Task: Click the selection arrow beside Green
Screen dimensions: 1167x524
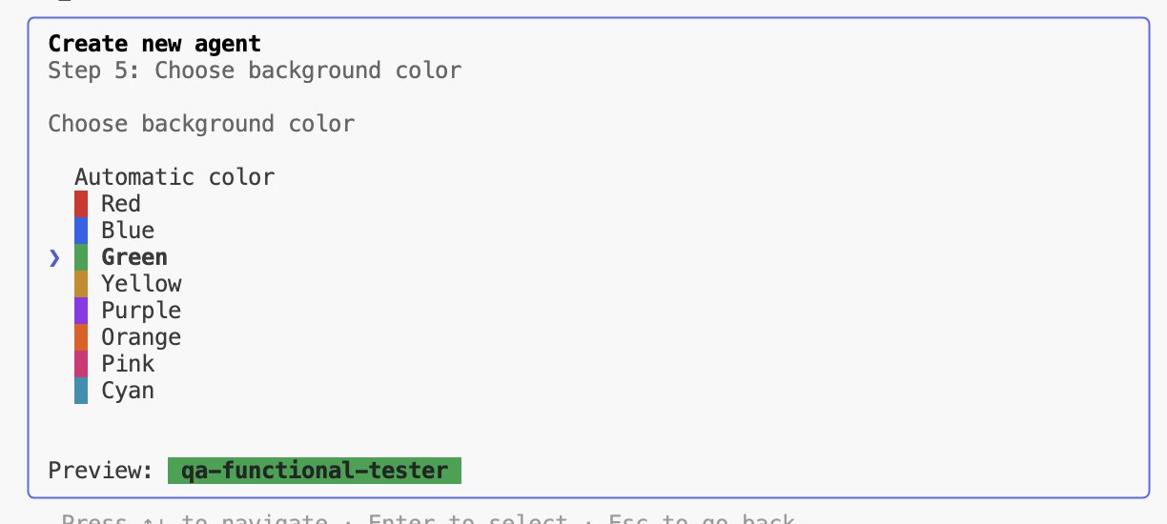Action: tap(54, 257)
